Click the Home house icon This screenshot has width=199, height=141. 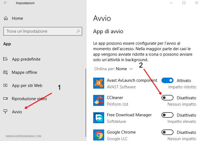pyautogui.click(x=6, y=18)
